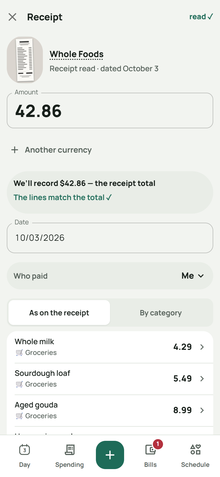This screenshot has height=477, width=220.
Task: Tap the Groceries cart icon under Whole milk
Action: (19, 353)
